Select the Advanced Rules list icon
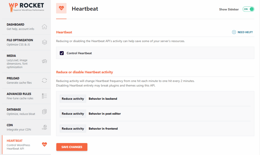The image size is (260, 155). [44, 96]
